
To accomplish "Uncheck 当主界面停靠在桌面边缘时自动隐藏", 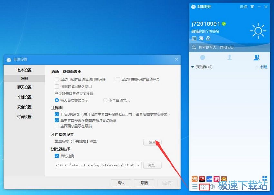I will point(57,120).
